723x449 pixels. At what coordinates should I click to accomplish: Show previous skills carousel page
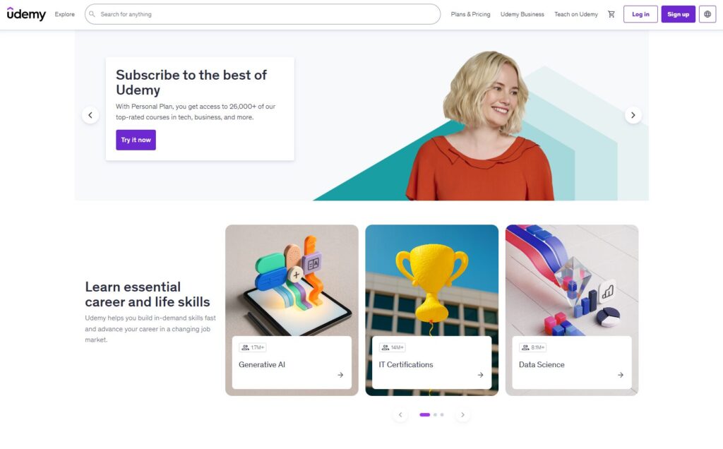tap(400, 415)
